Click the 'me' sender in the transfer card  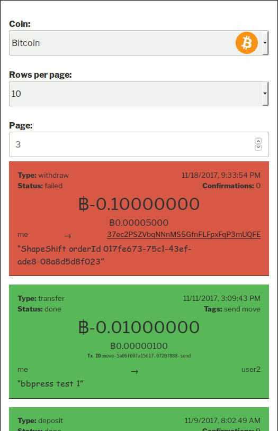[23, 370]
